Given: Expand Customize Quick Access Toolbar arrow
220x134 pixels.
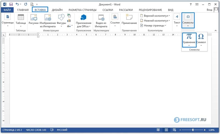Looking at the screenshot, I should [x=37, y=4].
